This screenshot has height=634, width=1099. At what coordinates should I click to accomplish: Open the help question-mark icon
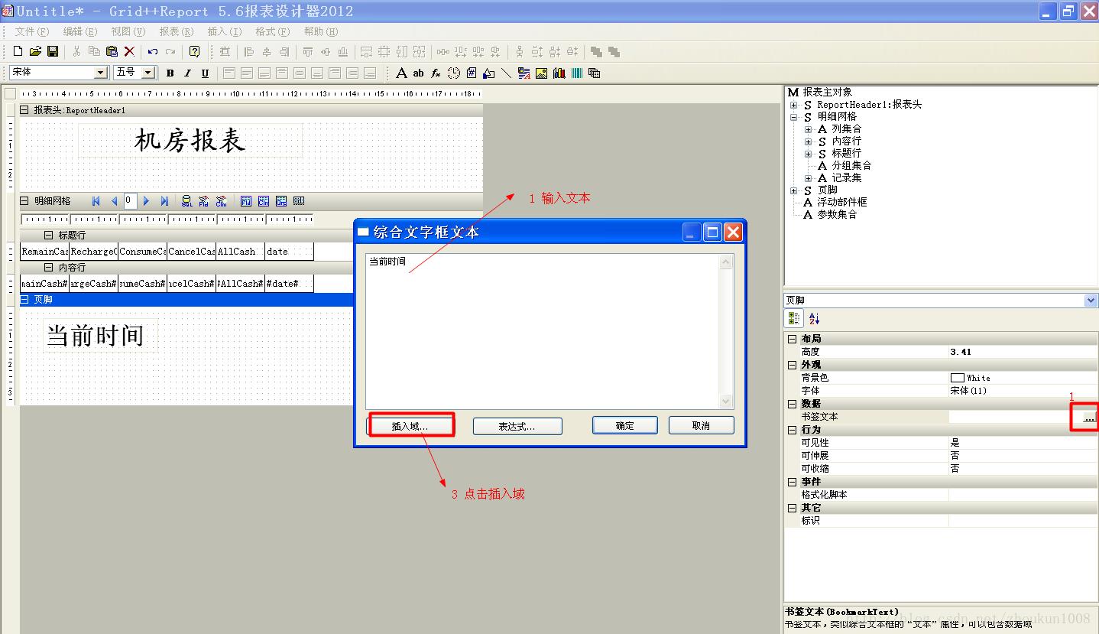point(194,51)
